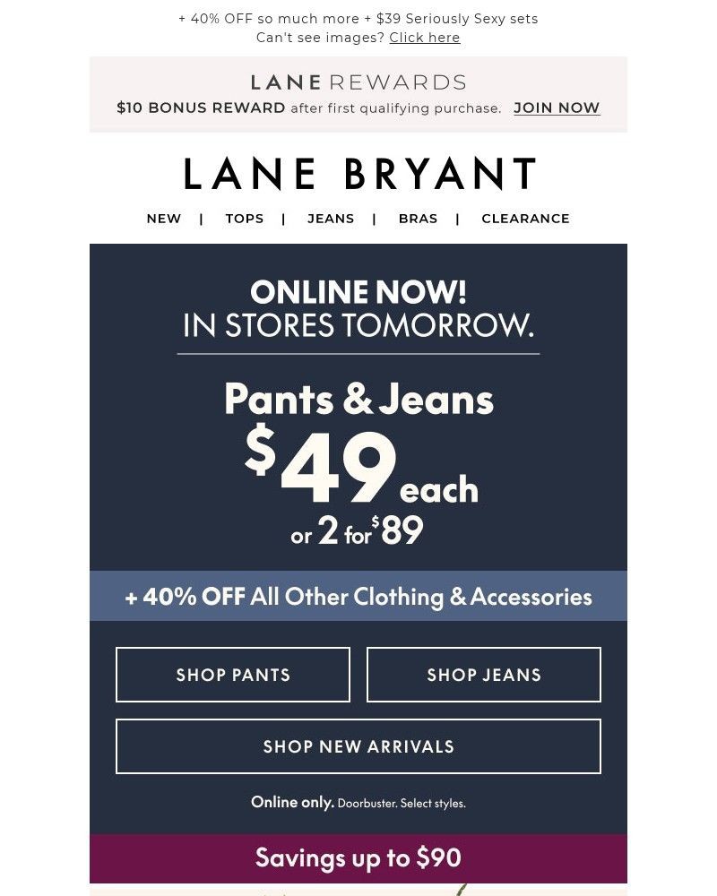Open the 40% OFF clothing offer banner
This screenshot has width=717, height=896.
pyautogui.click(x=358, y=596)
